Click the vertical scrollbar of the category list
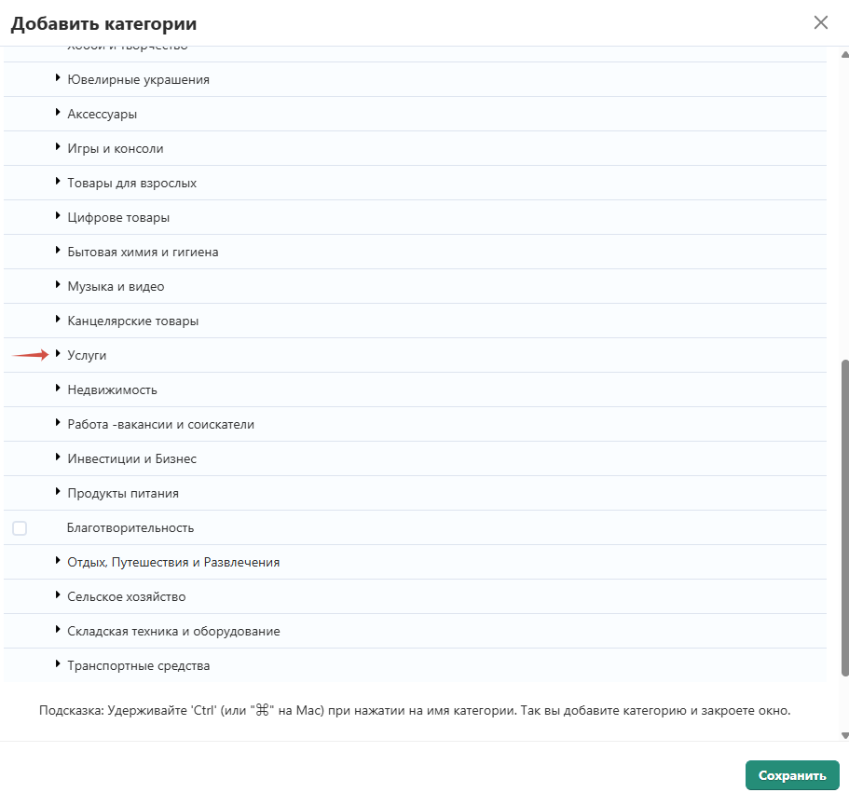Screen dimensions: 849x806 [844, 517]
